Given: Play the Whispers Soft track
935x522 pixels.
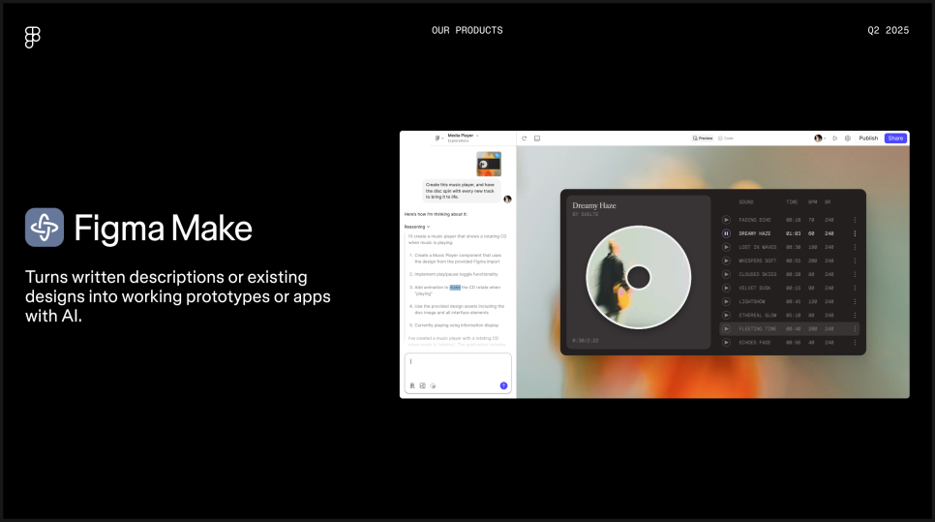Looking at the screenshot, I should click(x=726, y=261).
